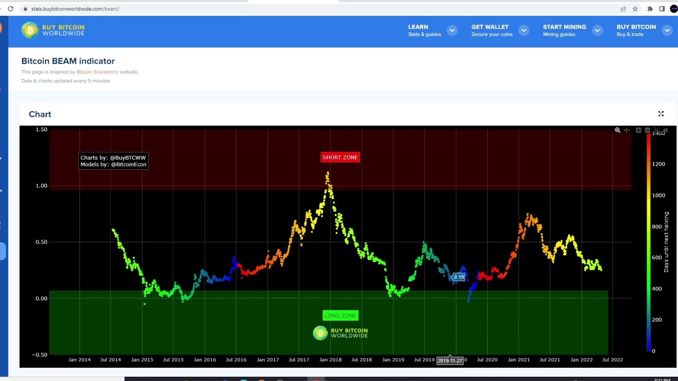This screenshot has height=381, width=678.
Task: Expand the chart to fullscreen
Action: pyautogui.click(x=661, y=114)
